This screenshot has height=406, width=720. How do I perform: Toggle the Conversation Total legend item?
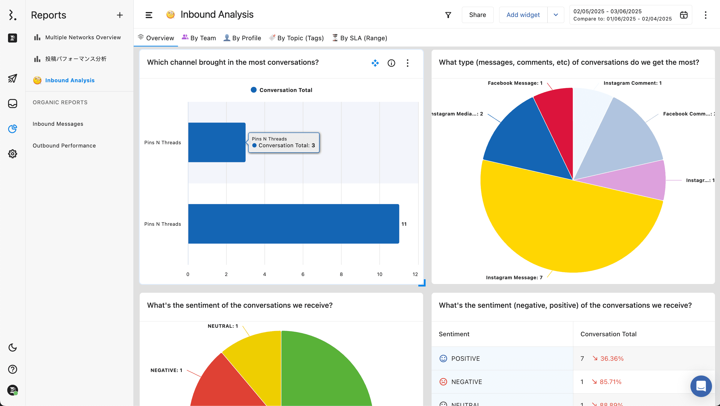281,90
